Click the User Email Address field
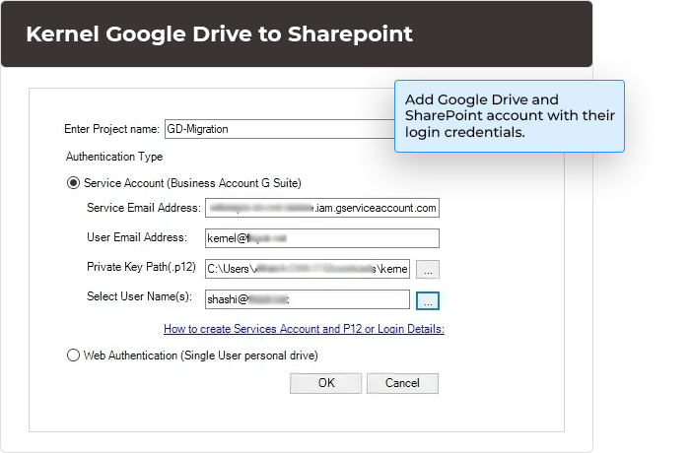The image size is (690, 453). (x=322, y=238)
